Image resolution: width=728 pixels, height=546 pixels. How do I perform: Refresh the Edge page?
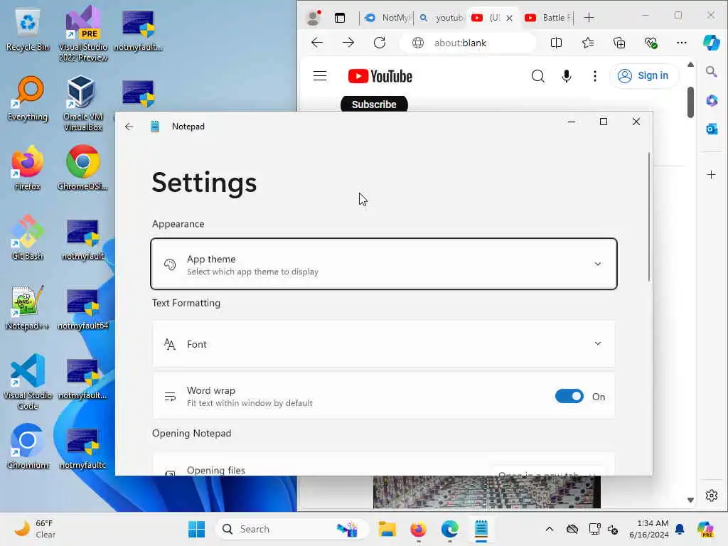tap(380, 43)
